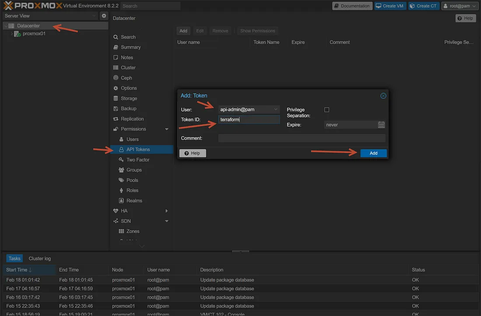Image resolution: width=481 pixels, height=316 pixels.
Task: Open the root@pam user menu
Action: coord(460,6)
